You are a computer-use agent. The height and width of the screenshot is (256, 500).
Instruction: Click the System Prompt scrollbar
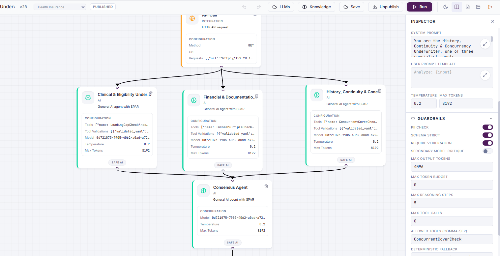(x=492, y=39)
